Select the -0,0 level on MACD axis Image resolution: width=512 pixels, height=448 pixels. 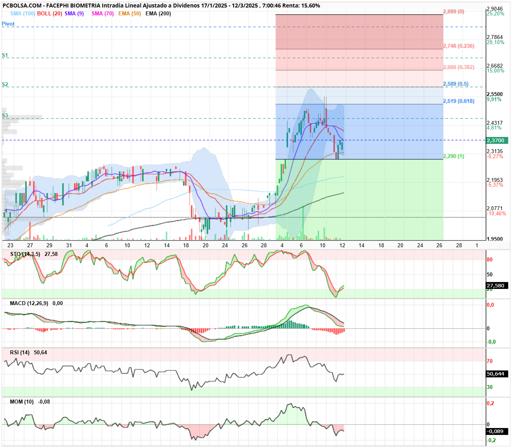(x=491, y=342)
